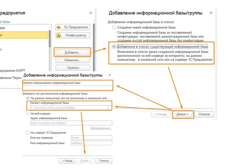Viewport: 228px width, 168px height.
Task: Click Добавить… to add infobase
Action: point(73,52)
